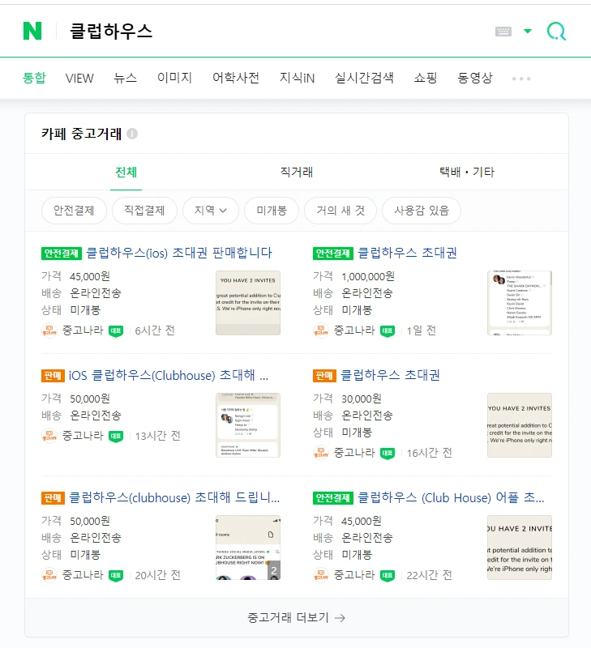Toggle the 안전결제 filter chip
The height and width of the screenshot is (648, 591).
74,211
